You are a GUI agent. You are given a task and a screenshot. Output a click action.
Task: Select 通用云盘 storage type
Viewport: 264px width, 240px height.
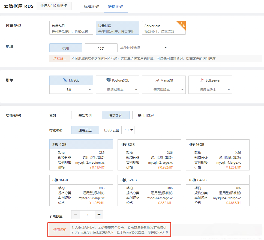[85, 130]
